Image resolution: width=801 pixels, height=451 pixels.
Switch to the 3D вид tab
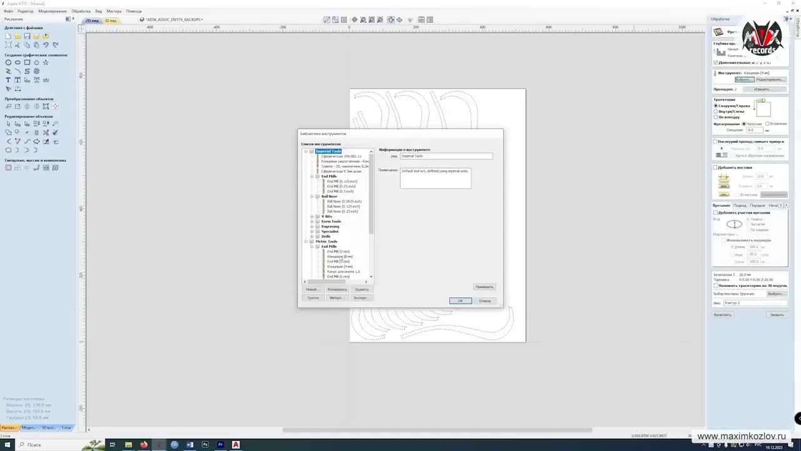point(111,21)
